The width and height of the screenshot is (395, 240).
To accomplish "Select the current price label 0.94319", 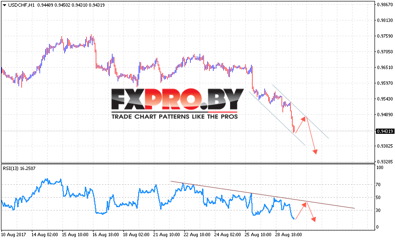I will 385,131.
